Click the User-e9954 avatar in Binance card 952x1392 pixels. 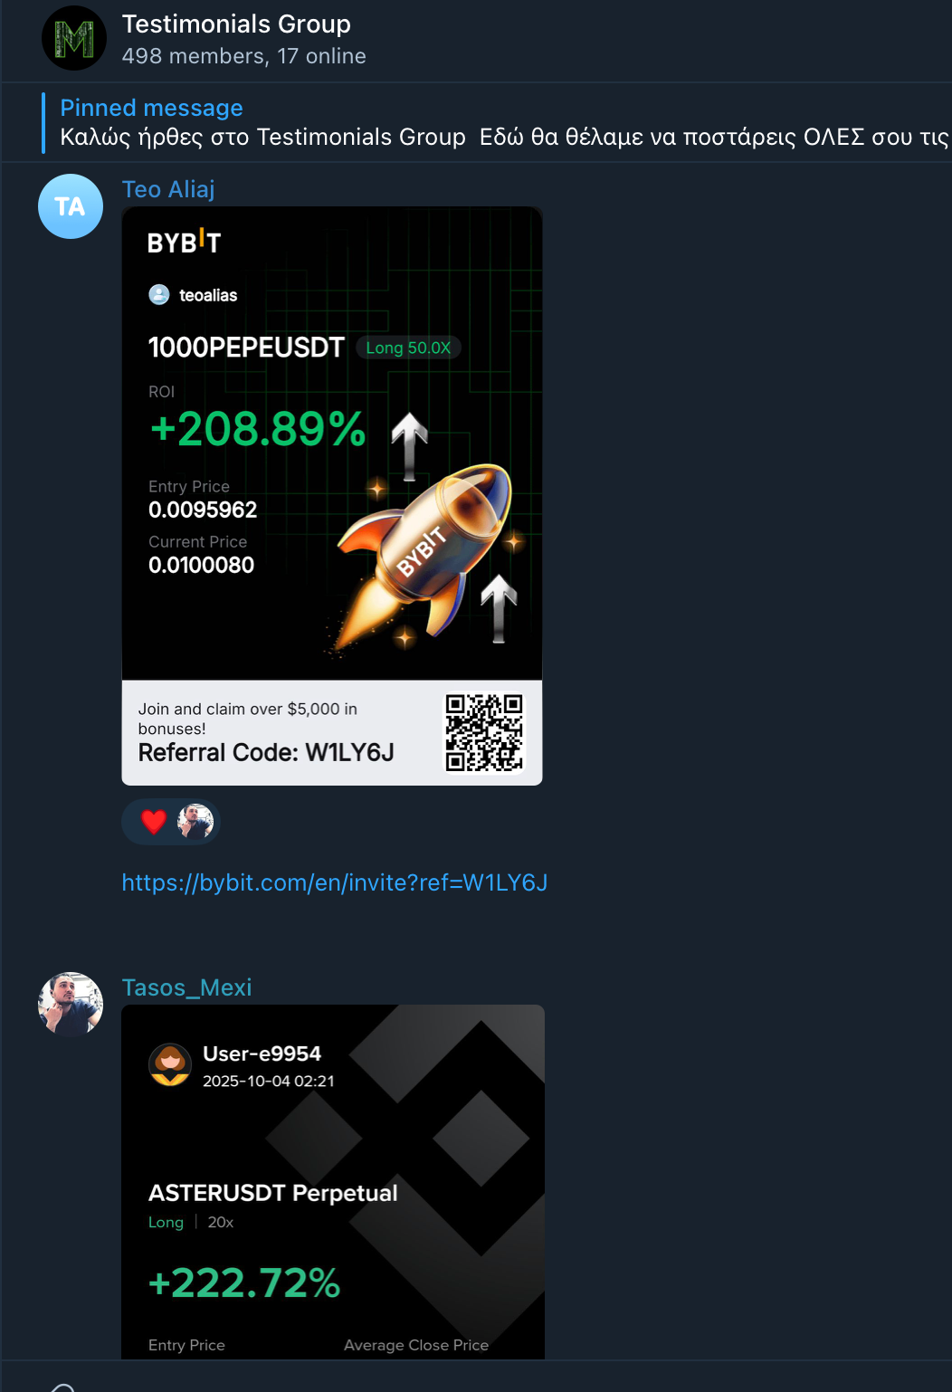point(170,1064)
